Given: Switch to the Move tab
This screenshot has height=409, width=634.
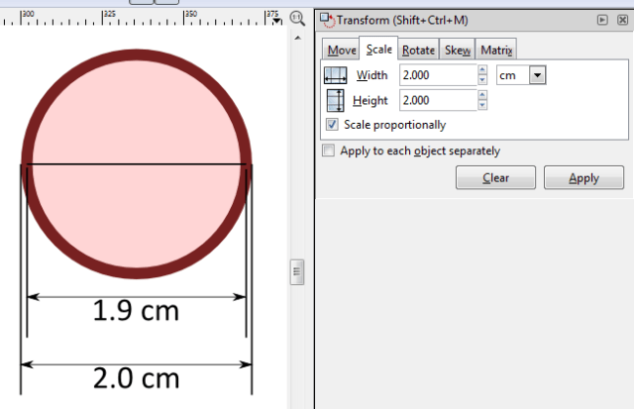Looking at the screenshot, I should (341, 51).
